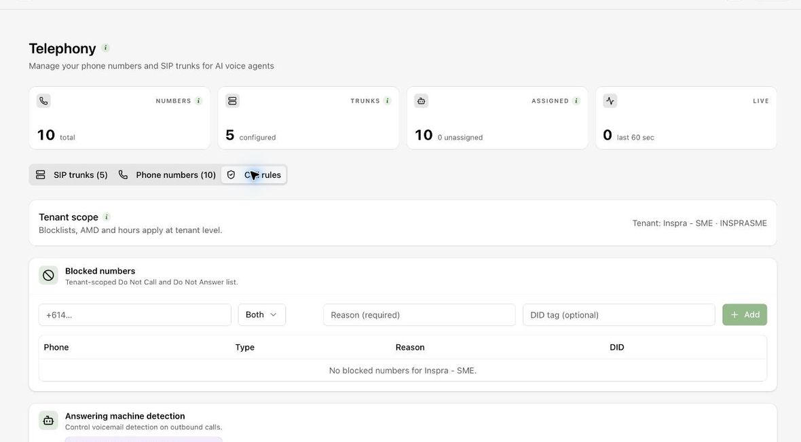Image resolution: width=801 pixels, height=442 pixels.
Task: Expand the Both block type dropdown
Action: point(261,315)
